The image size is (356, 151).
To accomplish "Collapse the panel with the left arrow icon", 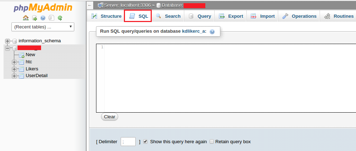I will pyautogui.click(x=90, y=5).
